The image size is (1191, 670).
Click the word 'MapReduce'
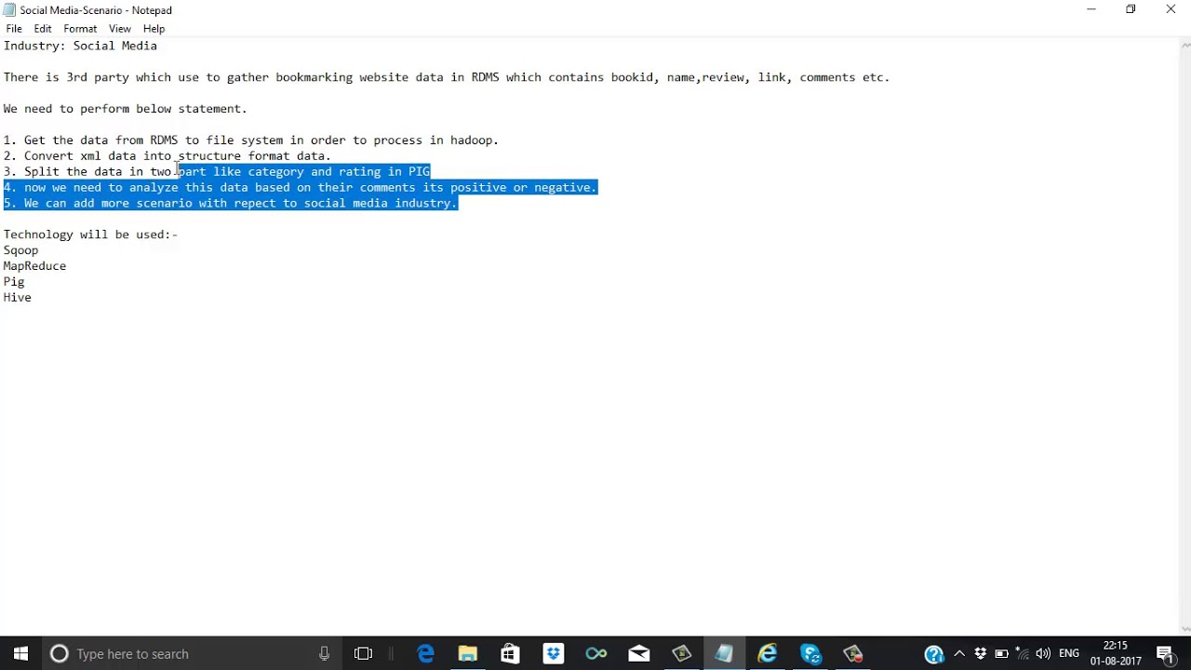34,266
